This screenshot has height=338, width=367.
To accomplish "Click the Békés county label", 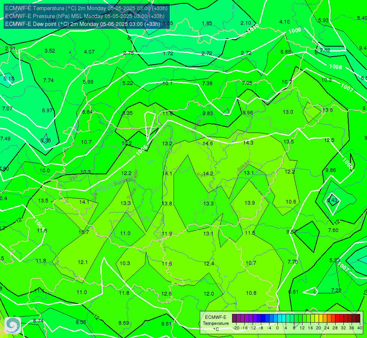I will [x=243, y=166].
